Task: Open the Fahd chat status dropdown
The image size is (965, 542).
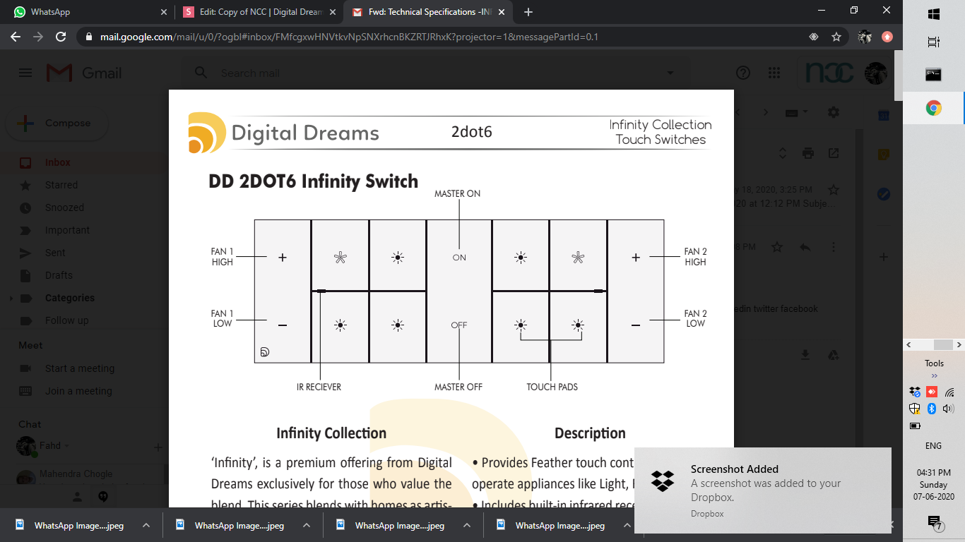Action: (x=67, y=446)
